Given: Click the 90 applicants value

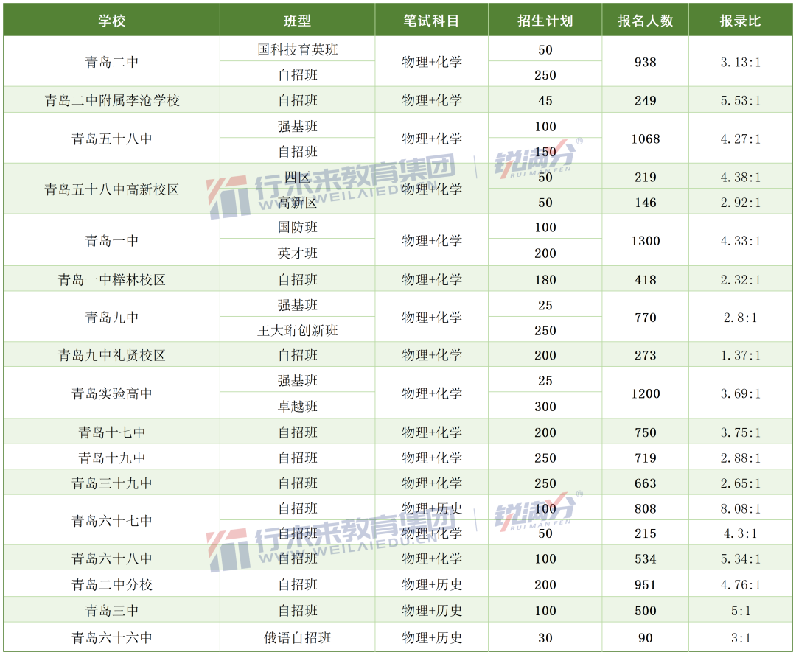Looking at the screenshot, I should tap(645, 638).
